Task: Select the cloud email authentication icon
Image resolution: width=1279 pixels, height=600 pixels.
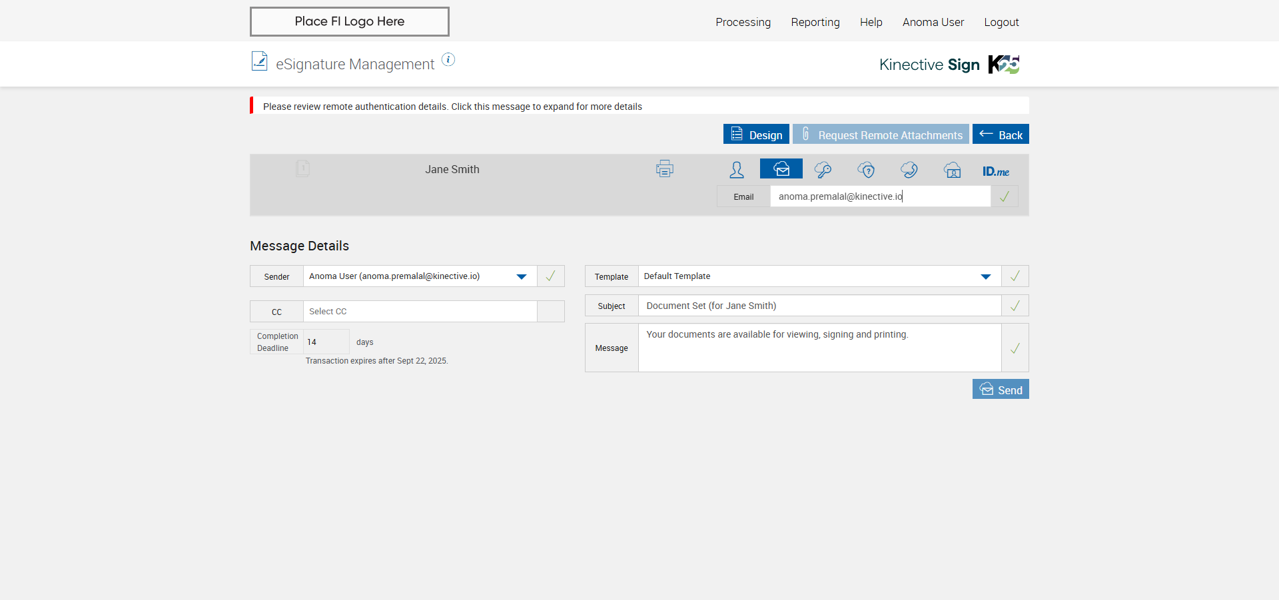Action: [x=781, y=169]
